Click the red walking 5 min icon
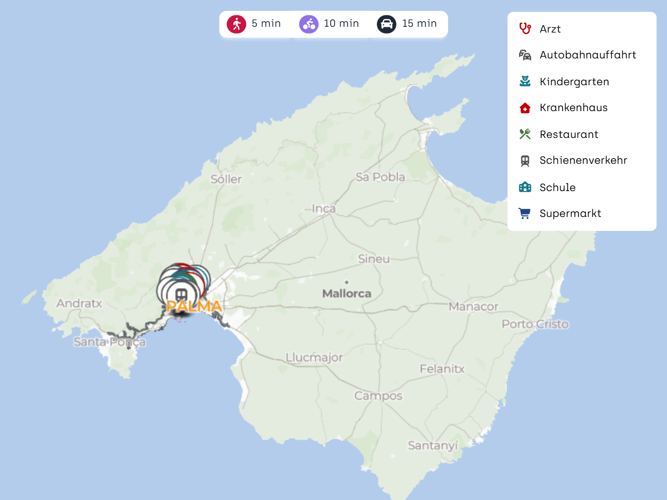Viewport: 667px width, 500px height. [236, 24]
